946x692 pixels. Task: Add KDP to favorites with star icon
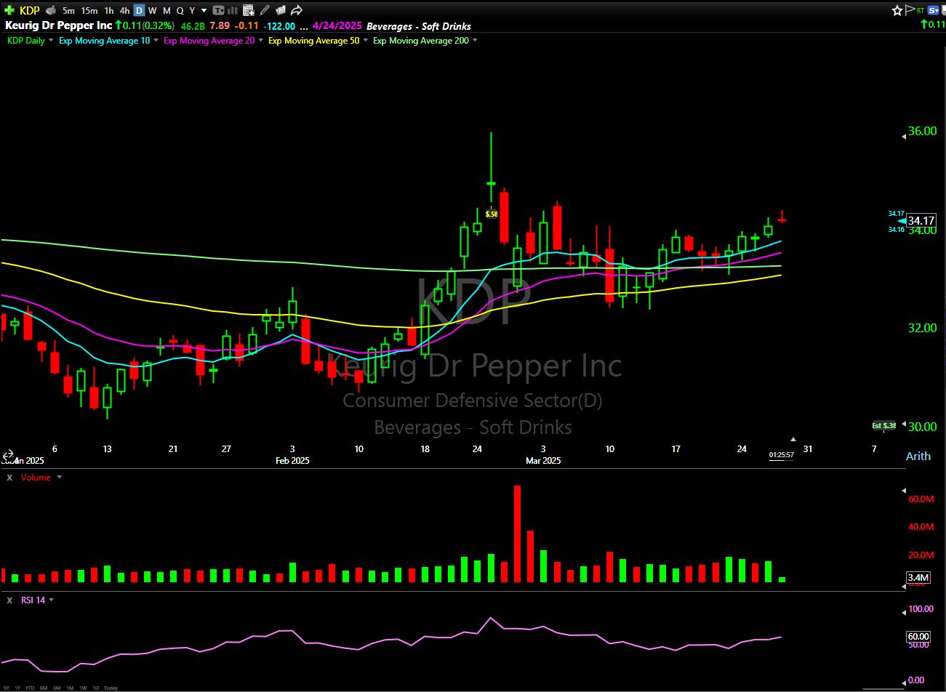[x=897, y=10]
